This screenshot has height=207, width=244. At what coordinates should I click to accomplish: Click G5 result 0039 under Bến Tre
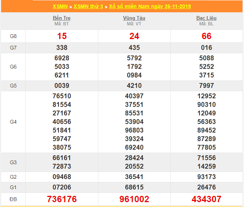pos(61,86)
